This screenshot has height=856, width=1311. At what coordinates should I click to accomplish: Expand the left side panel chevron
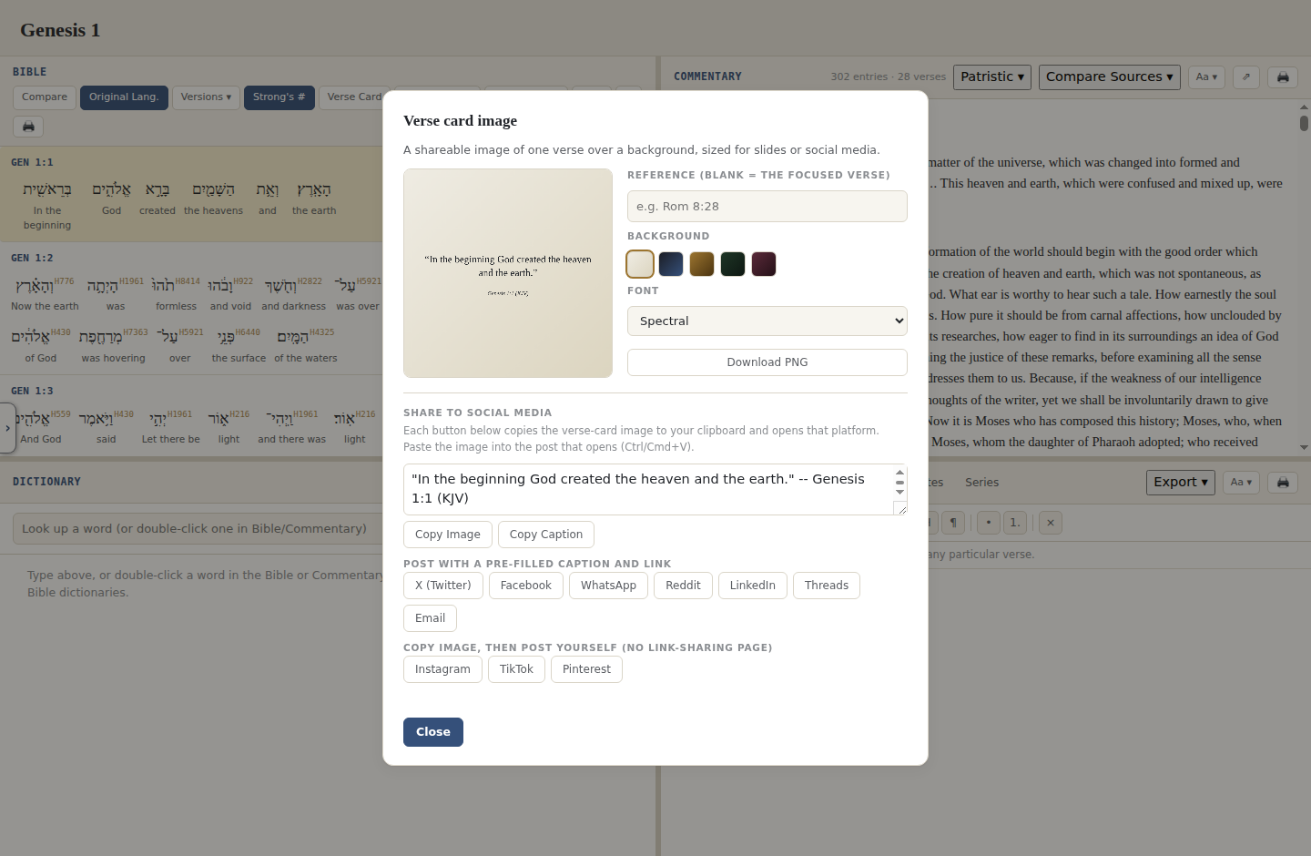point(8,428)
